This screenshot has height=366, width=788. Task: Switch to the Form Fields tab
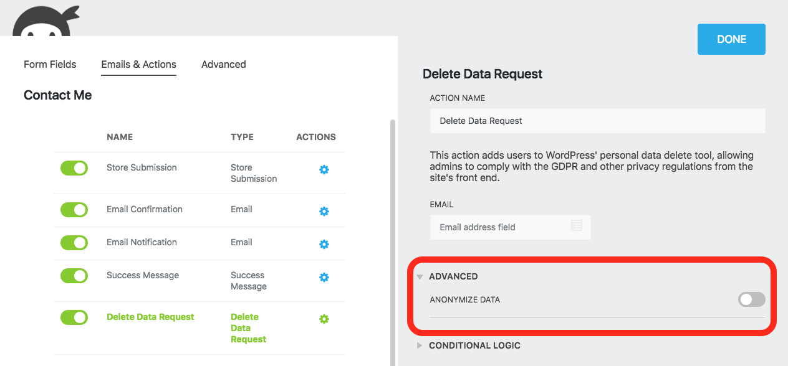50,64
